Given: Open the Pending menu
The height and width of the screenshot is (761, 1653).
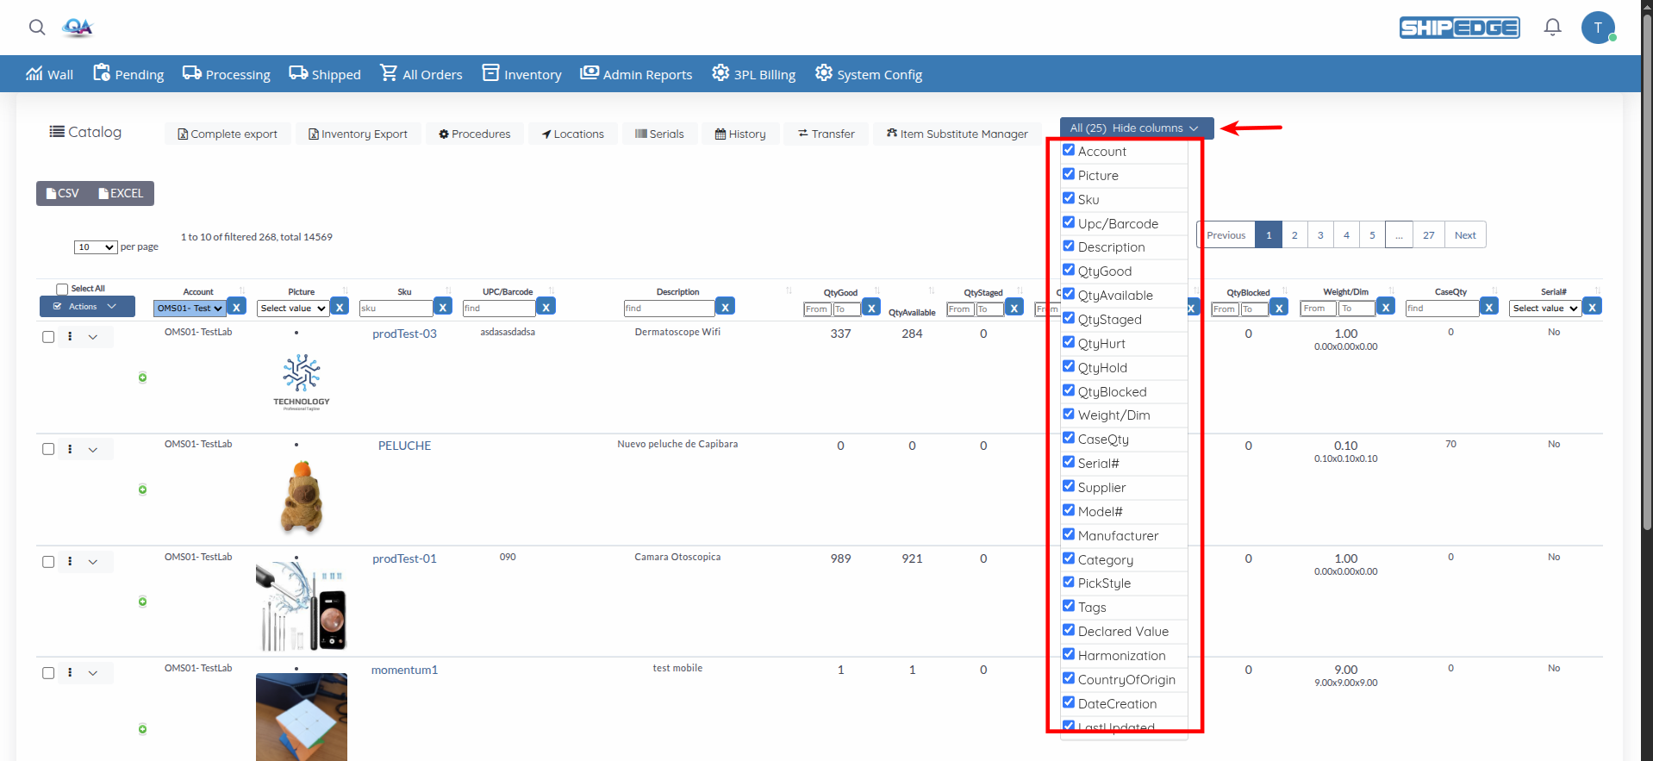Looking at the screenshot, I should (128, 74).
